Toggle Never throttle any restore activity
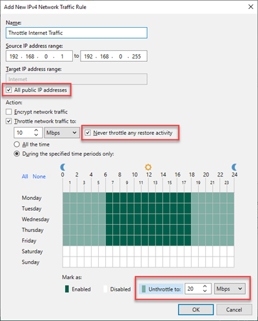The width and height of the screenshot is (258, 321). tap(88, 133)
